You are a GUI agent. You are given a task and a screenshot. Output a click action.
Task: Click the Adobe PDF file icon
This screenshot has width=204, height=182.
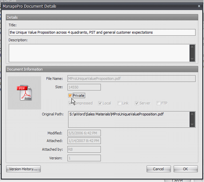tap(24, 93)
